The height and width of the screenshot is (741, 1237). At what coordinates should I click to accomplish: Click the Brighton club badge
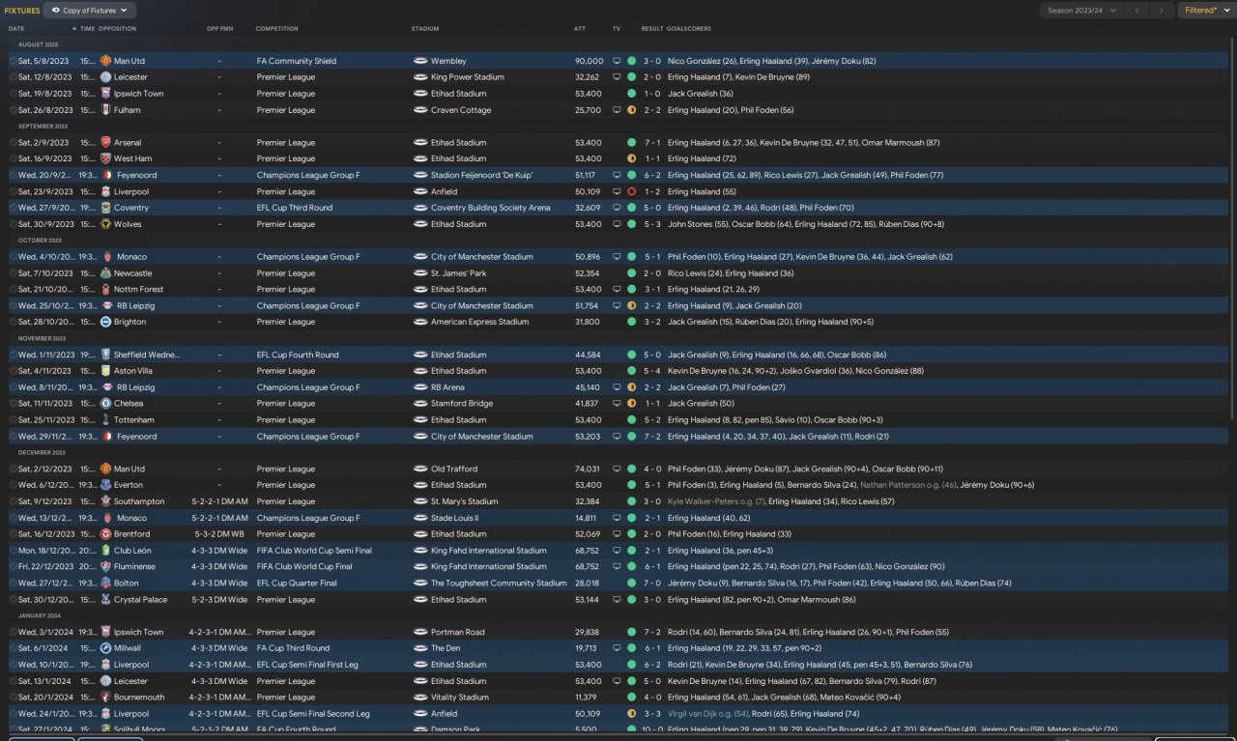click(105, 322)
